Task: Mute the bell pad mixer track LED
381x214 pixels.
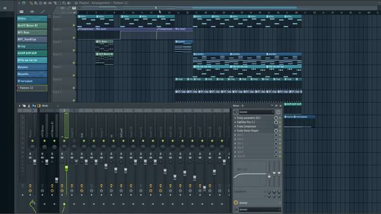Action: tap(123, 141)
